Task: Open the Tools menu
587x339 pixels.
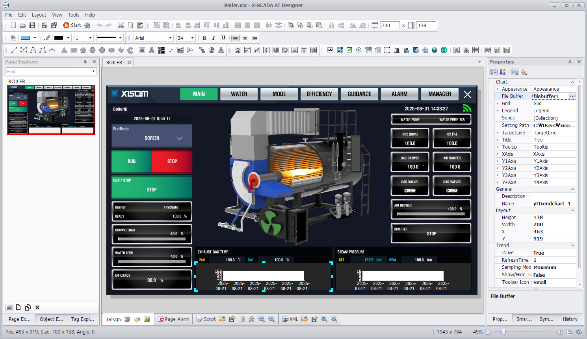Action: click(73, 15)
